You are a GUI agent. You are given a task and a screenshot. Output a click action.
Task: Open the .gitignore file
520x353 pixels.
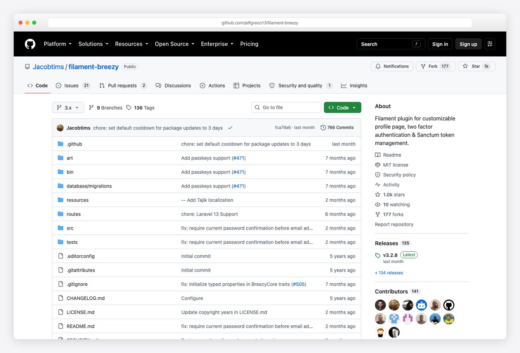[x=77, y=284]
